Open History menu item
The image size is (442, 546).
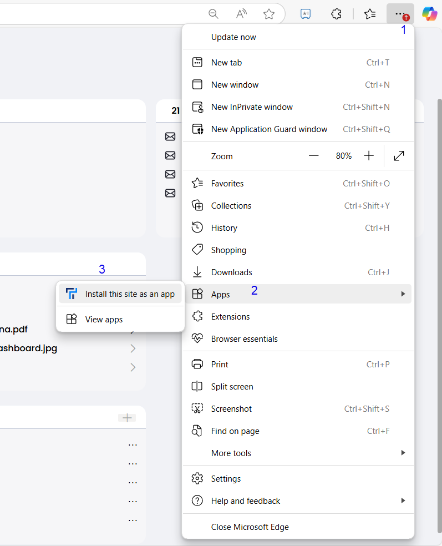coord(298,228)
